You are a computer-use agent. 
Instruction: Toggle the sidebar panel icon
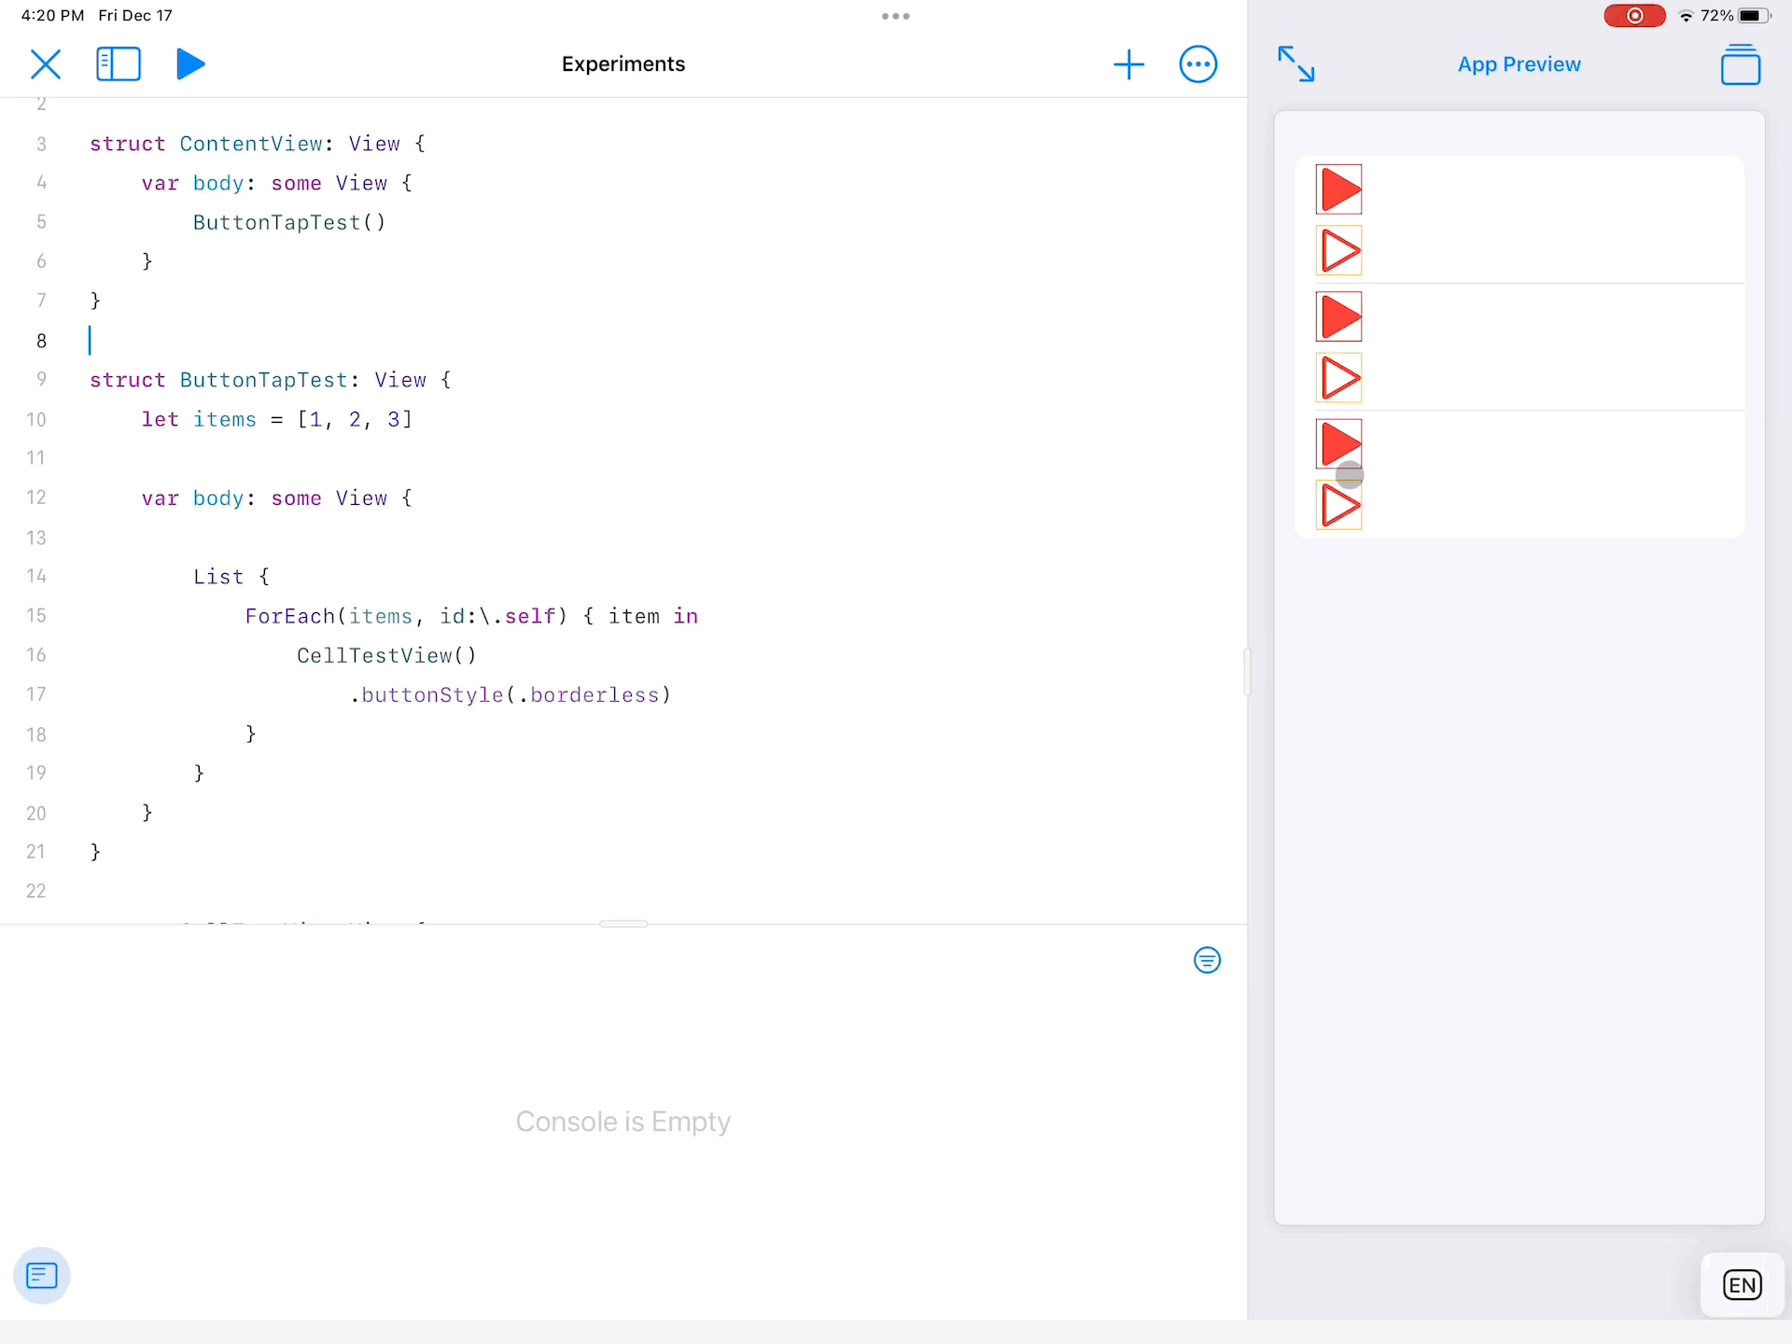click(119, 64)
